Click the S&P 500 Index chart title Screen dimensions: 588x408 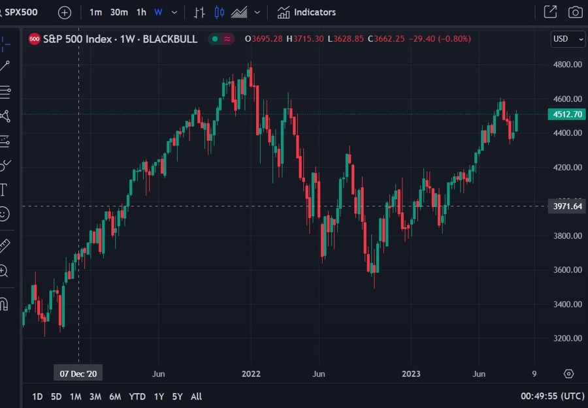pos(120,39)
